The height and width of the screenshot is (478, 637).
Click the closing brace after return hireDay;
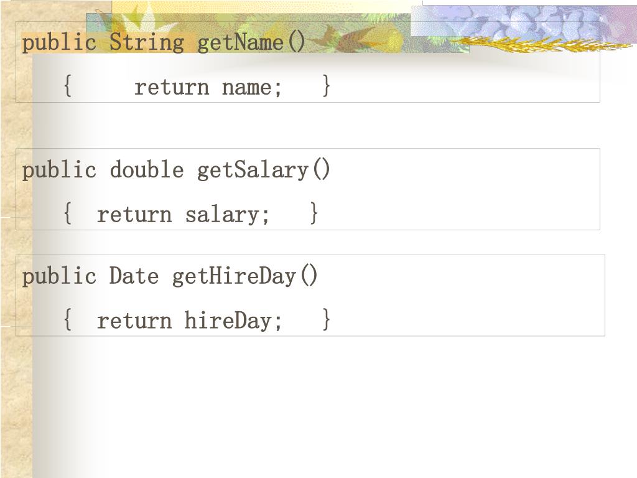(327, 320)
